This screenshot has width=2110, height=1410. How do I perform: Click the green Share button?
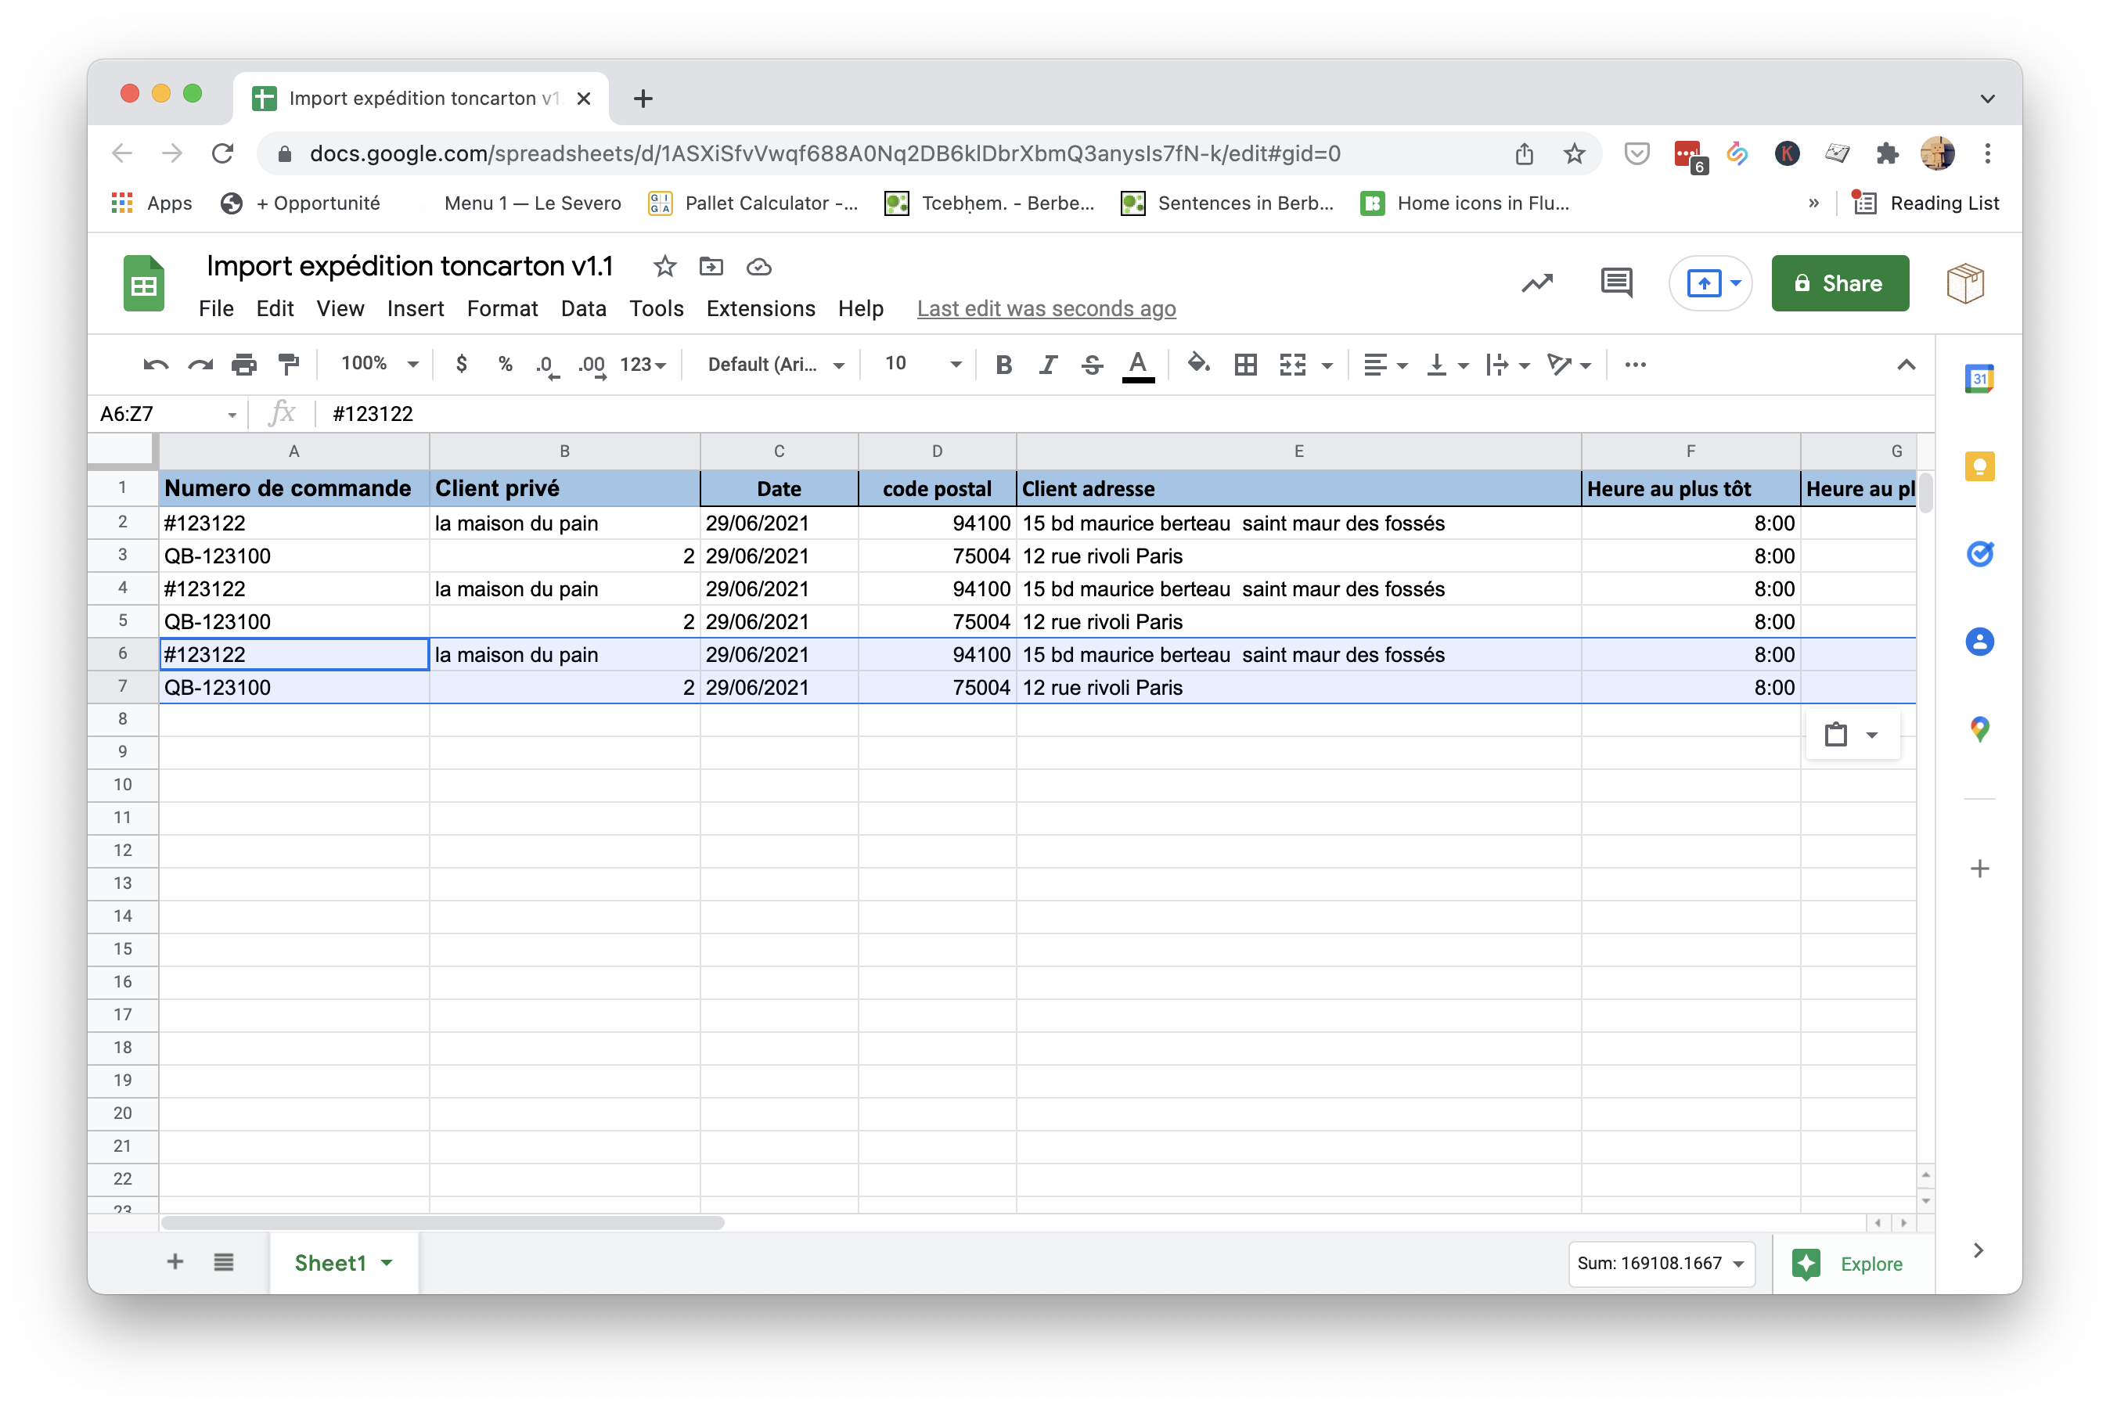[1839, 283]
